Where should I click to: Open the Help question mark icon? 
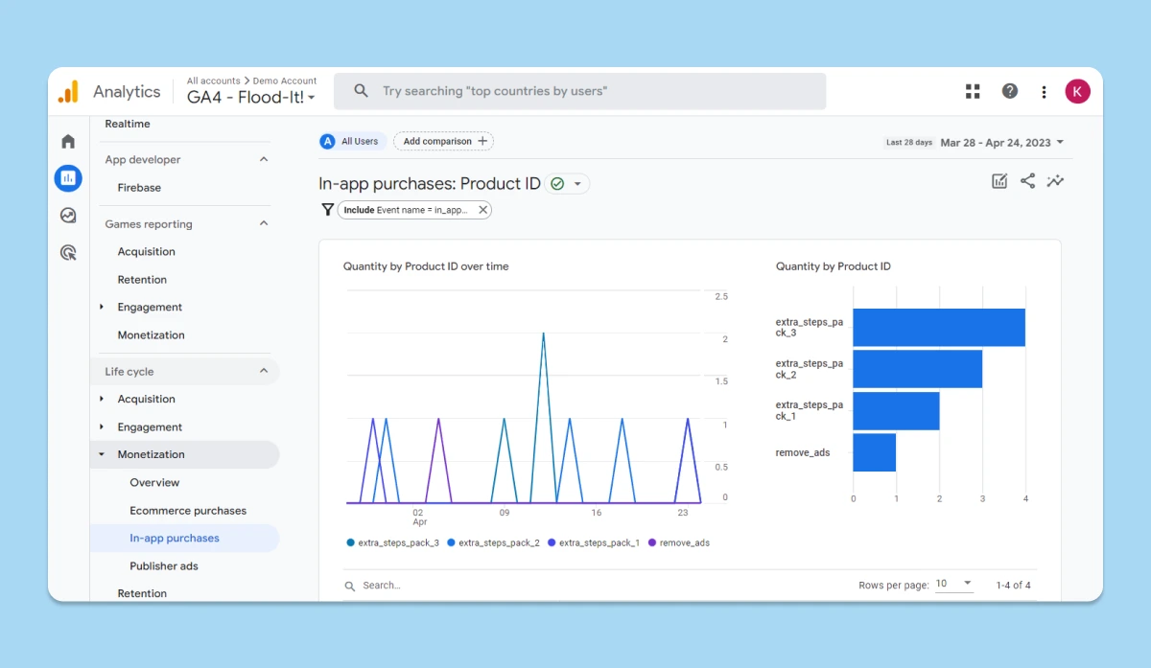(1010, 91)
